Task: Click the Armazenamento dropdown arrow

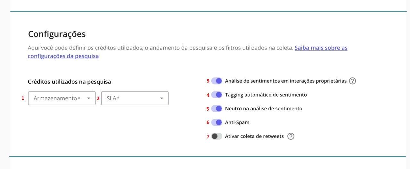Action: coord(89,99)
